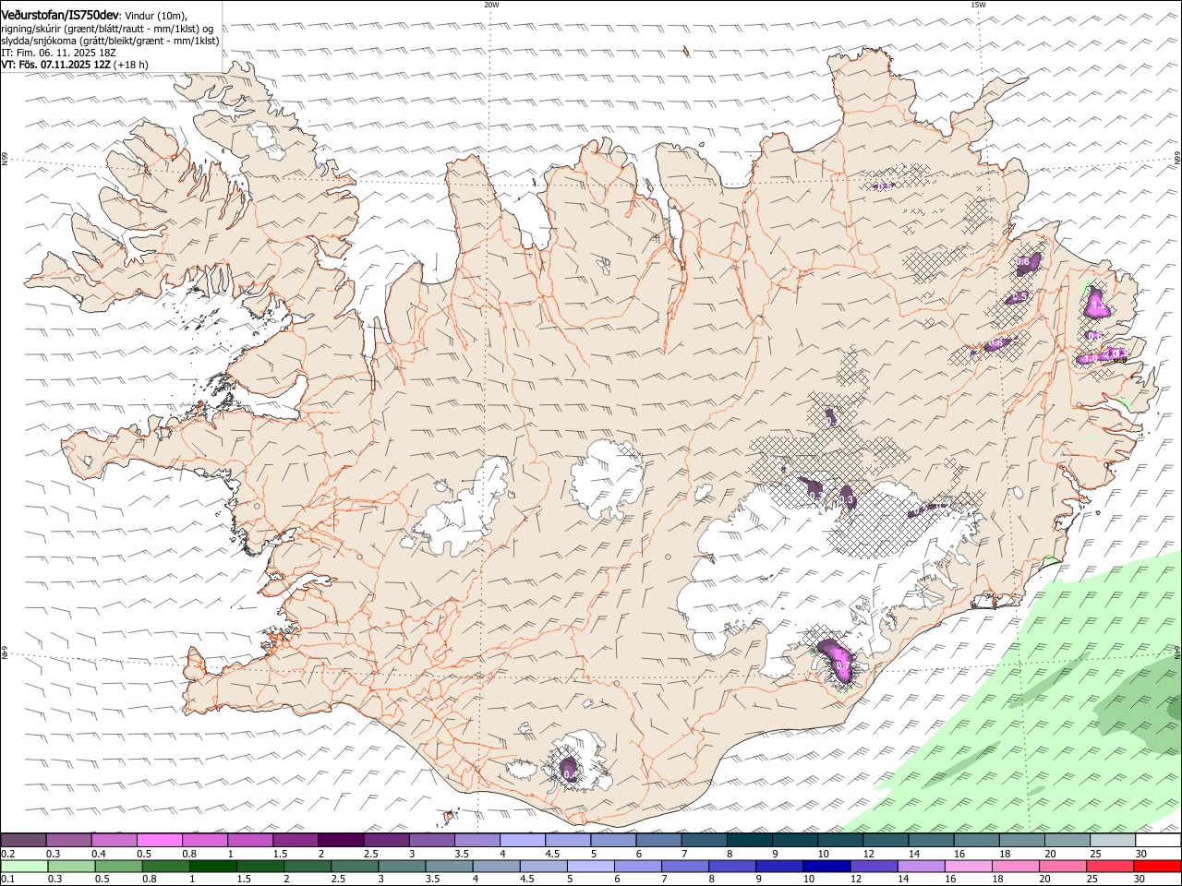Click the 'VT: Fös. 07.11.2025 12Z' valid time

(56, 65)
